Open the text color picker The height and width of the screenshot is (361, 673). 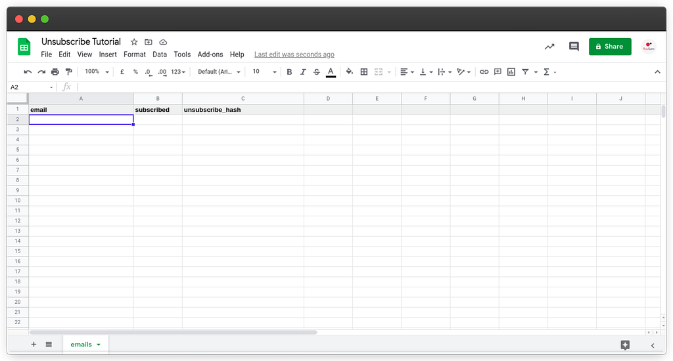[x=331, y=72]
